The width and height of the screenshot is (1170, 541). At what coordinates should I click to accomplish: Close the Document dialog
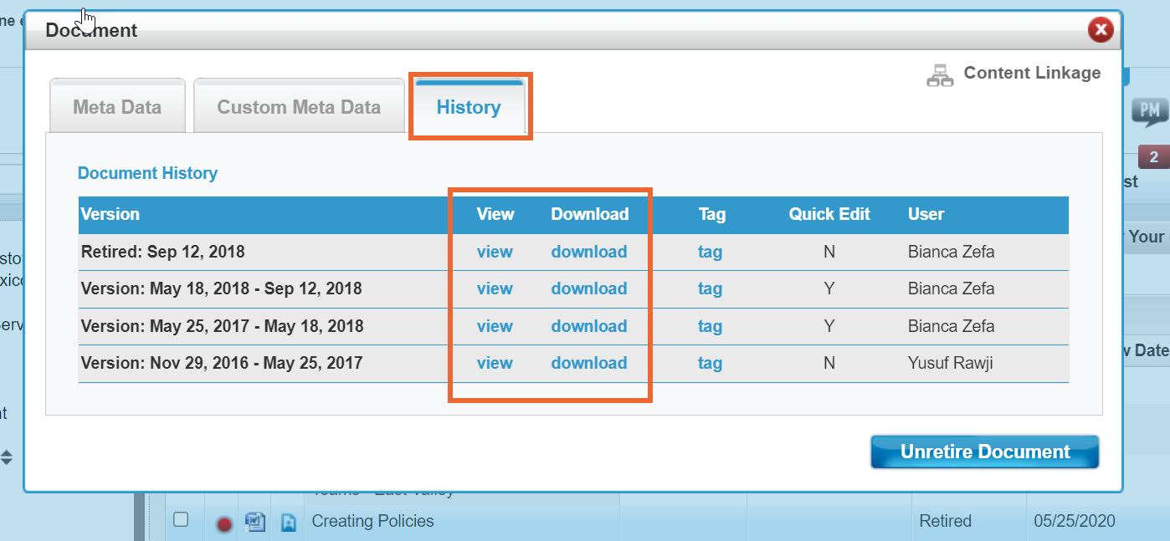pyautogui.click(x=1101, y=31)
